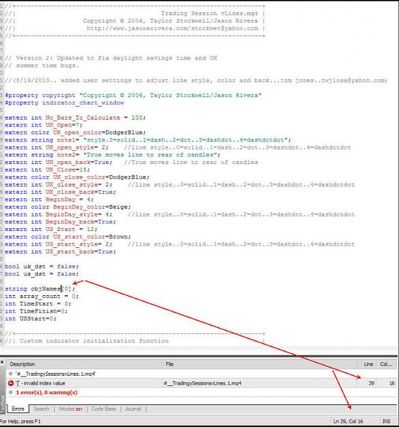
Task: Click the "extern int US_start_back=True;" code line
Action: (60, 251)
